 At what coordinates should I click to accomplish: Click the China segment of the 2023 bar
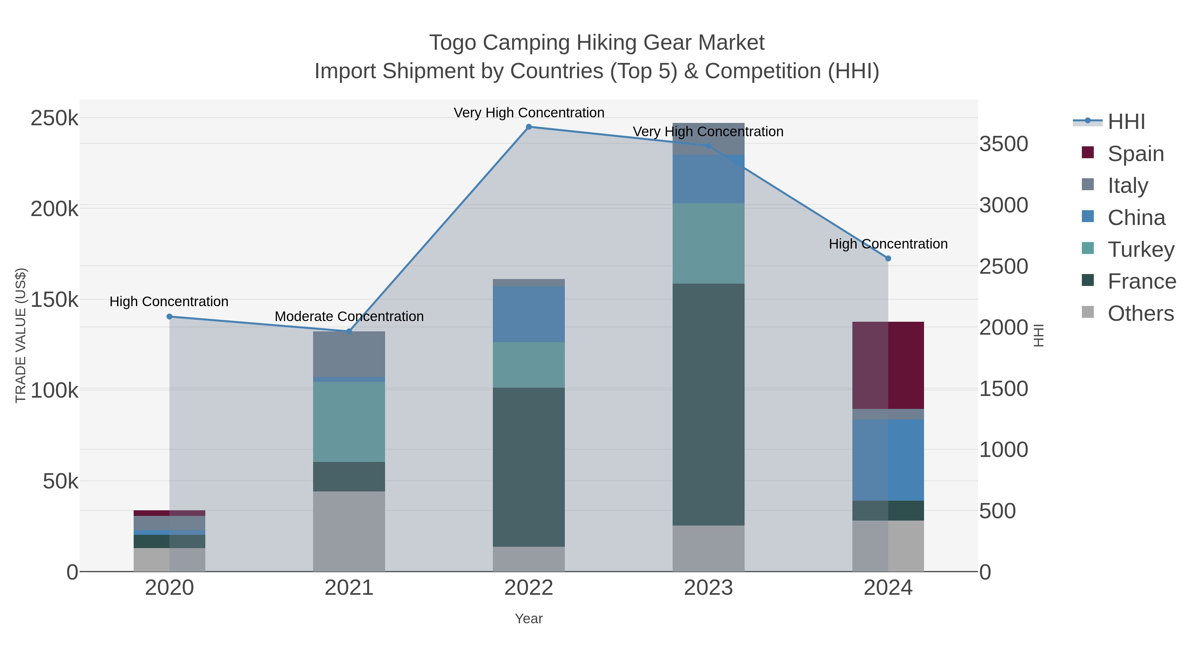click(708, 179)
